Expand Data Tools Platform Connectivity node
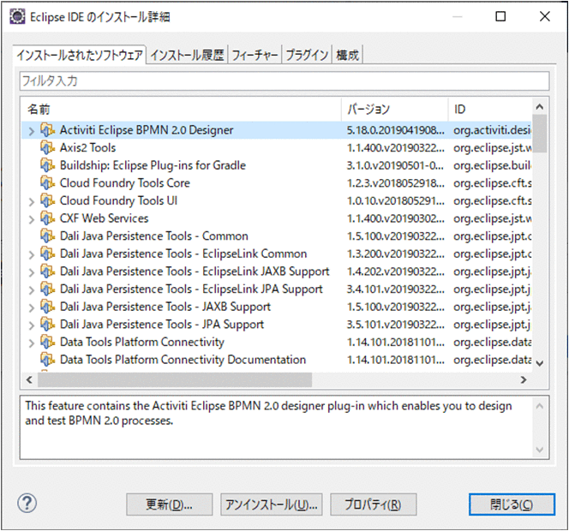Image resolution: width=569 pixels, height=531 pixels. [x=32, y=343]
